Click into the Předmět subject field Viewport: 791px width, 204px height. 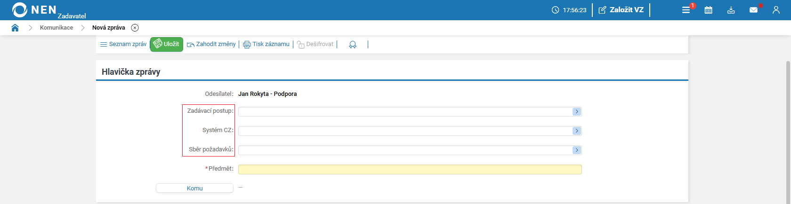tap(410, 169)
